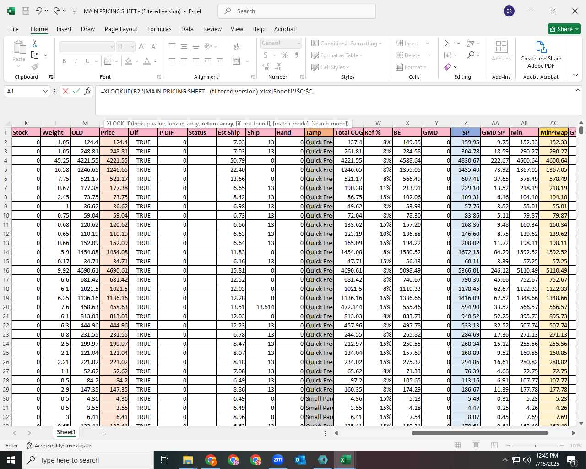Click Find & Select magnifier icon

coord(471,55)
